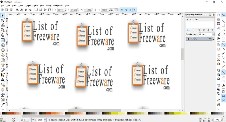The height and width of the screenshot is (122, 226).
Task: Open current layer 2520 dropdown in status bar
Action: pyautogui.click(x=45, y=120)
